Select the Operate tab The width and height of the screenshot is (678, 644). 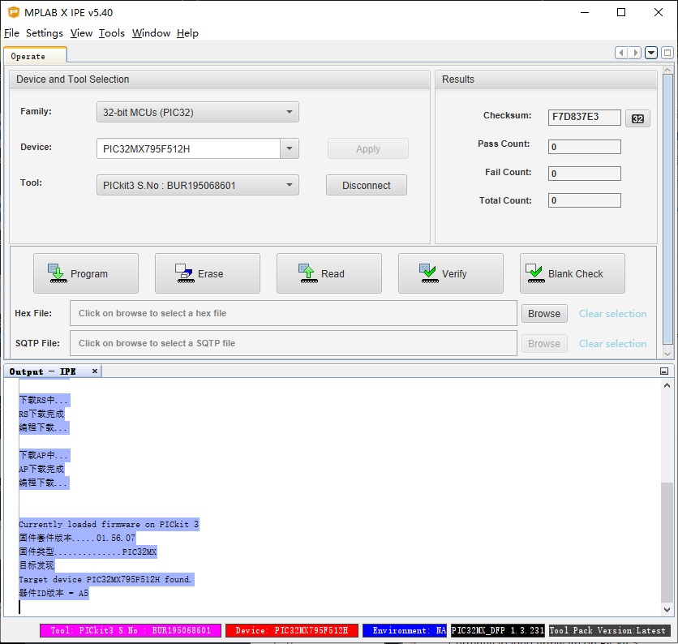point(35,56)
